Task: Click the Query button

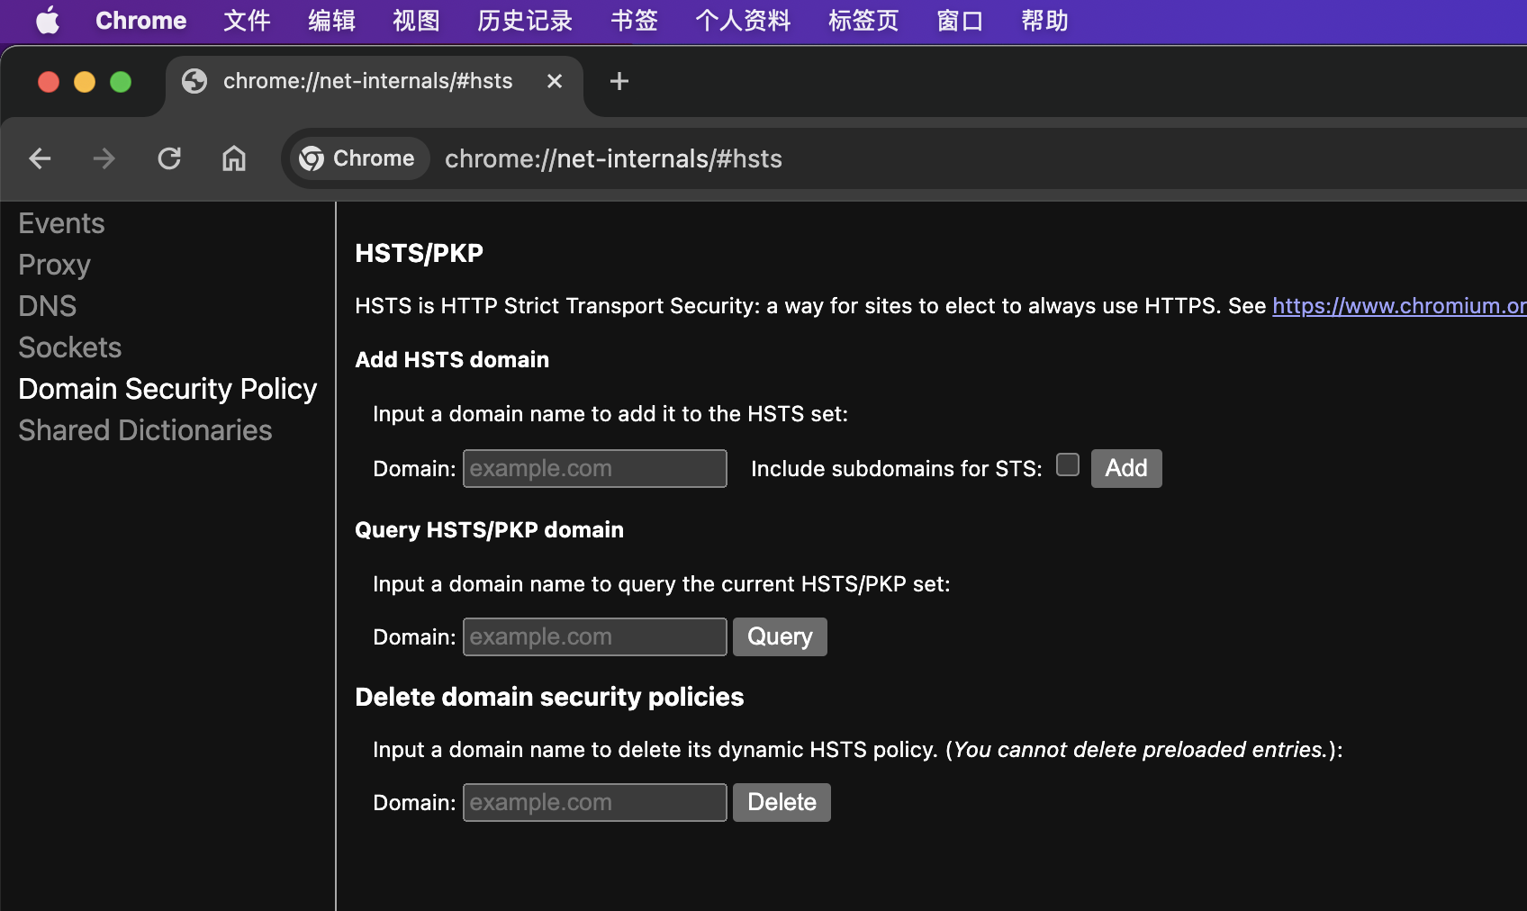Action: coord(780,637)
